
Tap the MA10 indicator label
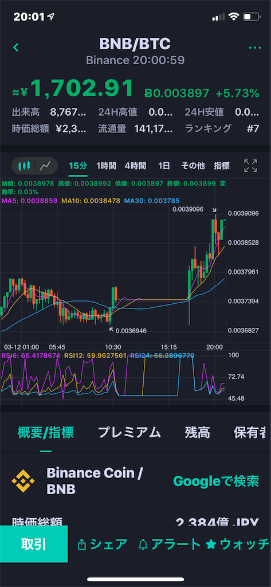[x=91, y=201]
